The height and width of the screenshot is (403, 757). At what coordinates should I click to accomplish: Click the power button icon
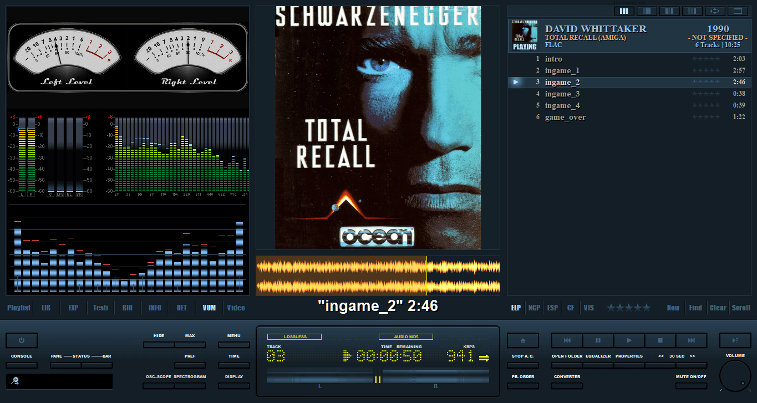tap(22, 340)
